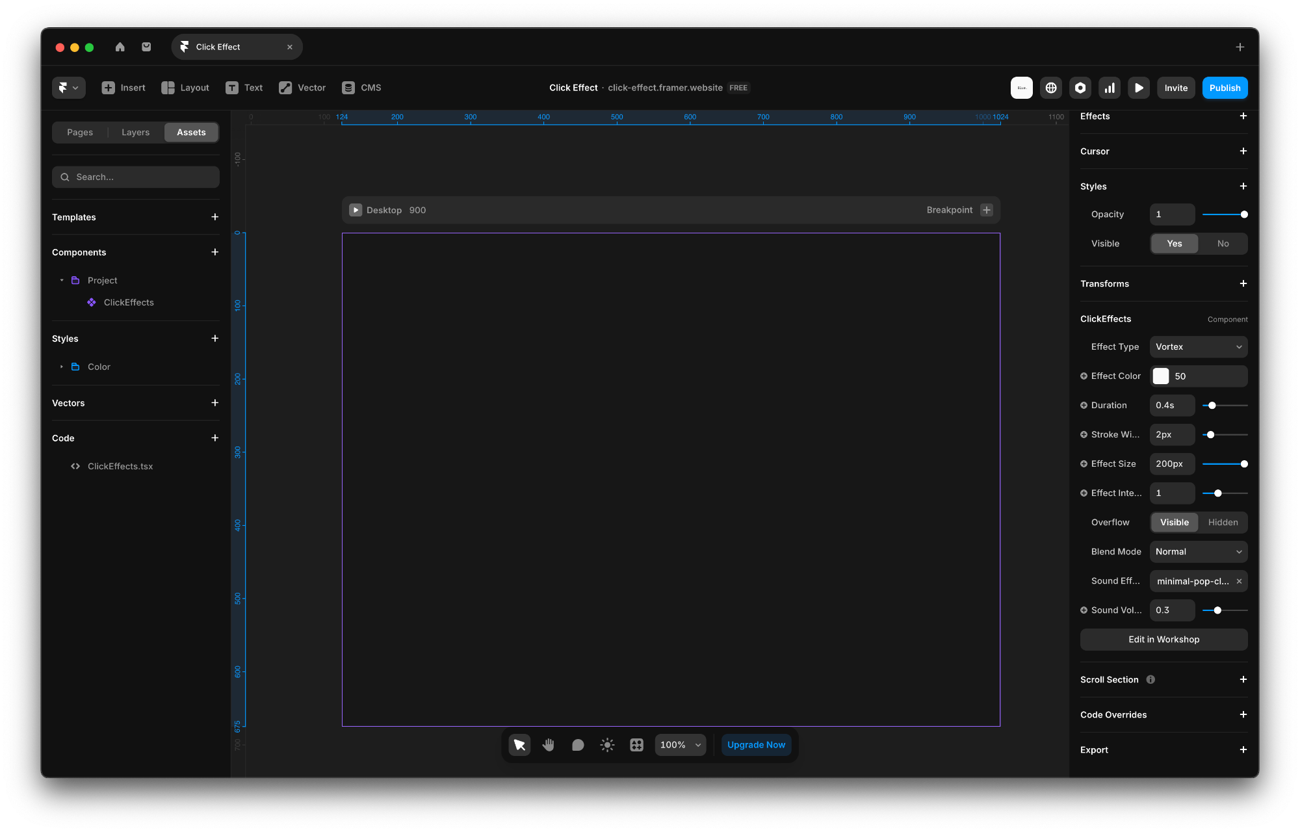This screenshot has width=1300, height=832.
Task: Select the comment tool
Action: [x=578, y=745]
